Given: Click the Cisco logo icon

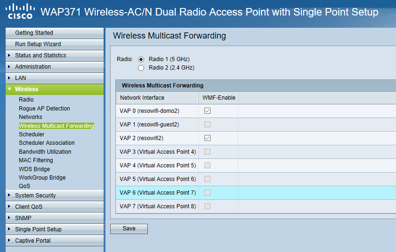Looking at the screenshot, I should click(20, 12).
